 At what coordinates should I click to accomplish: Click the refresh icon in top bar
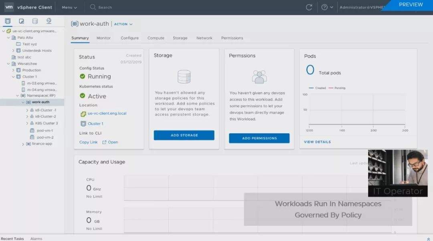(309, 7)
